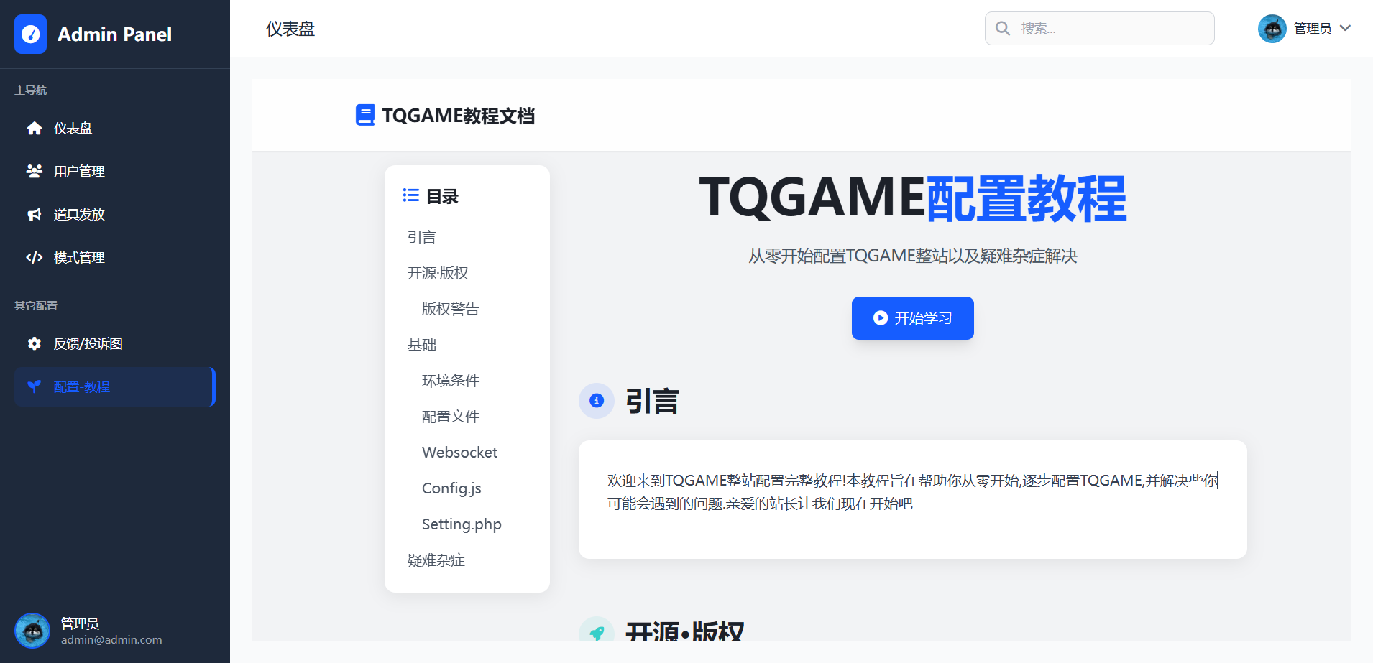Click the Admin Panel logo icon

(x=30, y=34)
